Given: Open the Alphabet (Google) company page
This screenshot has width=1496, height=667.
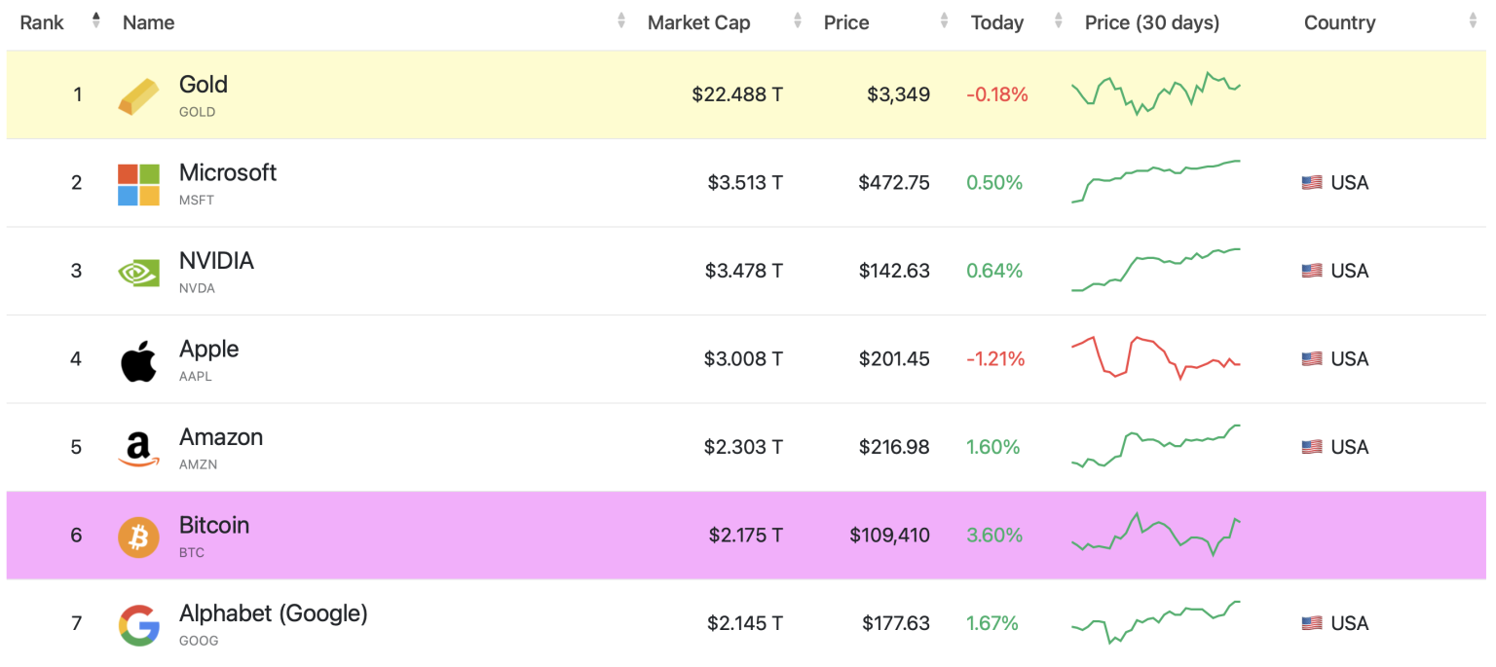Looking at the screenshot, I should (274, 613).
